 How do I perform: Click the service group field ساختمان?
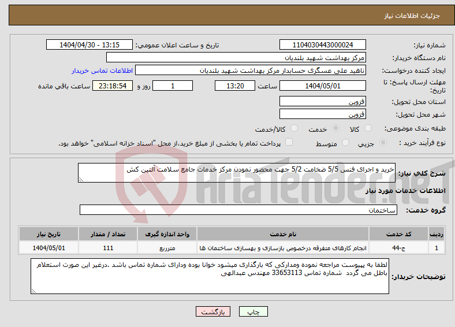pyautogui.click(x=238, y=210)
